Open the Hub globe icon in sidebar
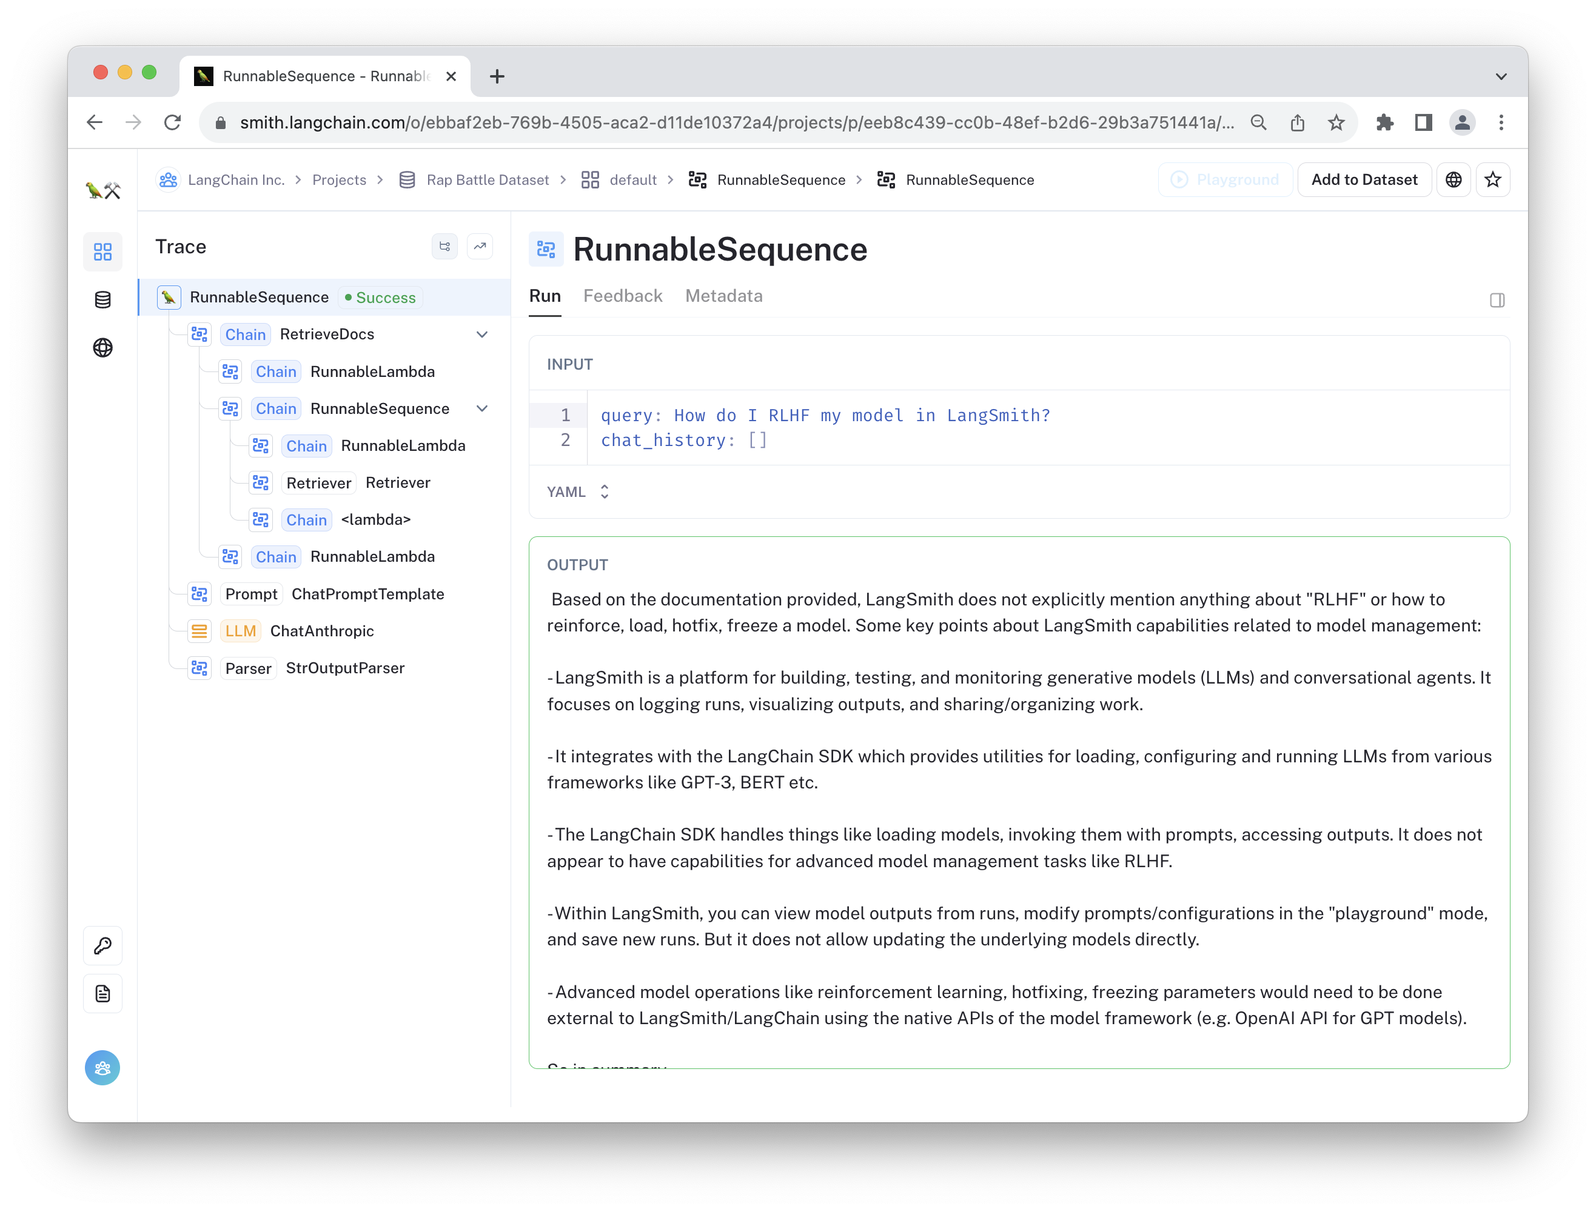The image size is (1596, 1212). pyautogui.click(x=102, y=348)
